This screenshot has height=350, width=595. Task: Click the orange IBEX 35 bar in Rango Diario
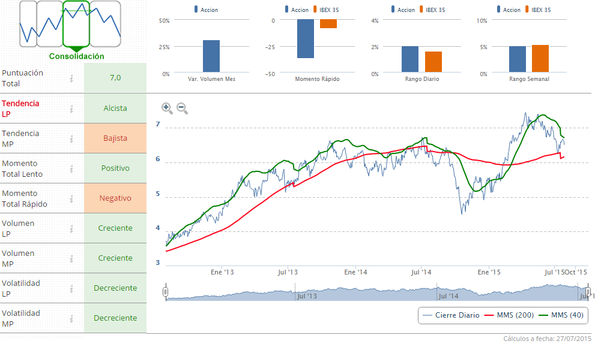(433, 62)
